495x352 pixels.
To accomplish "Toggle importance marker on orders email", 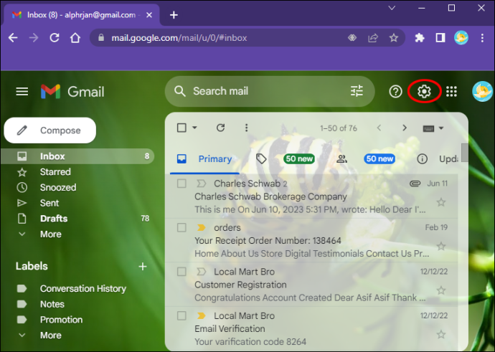I will 201,227.
